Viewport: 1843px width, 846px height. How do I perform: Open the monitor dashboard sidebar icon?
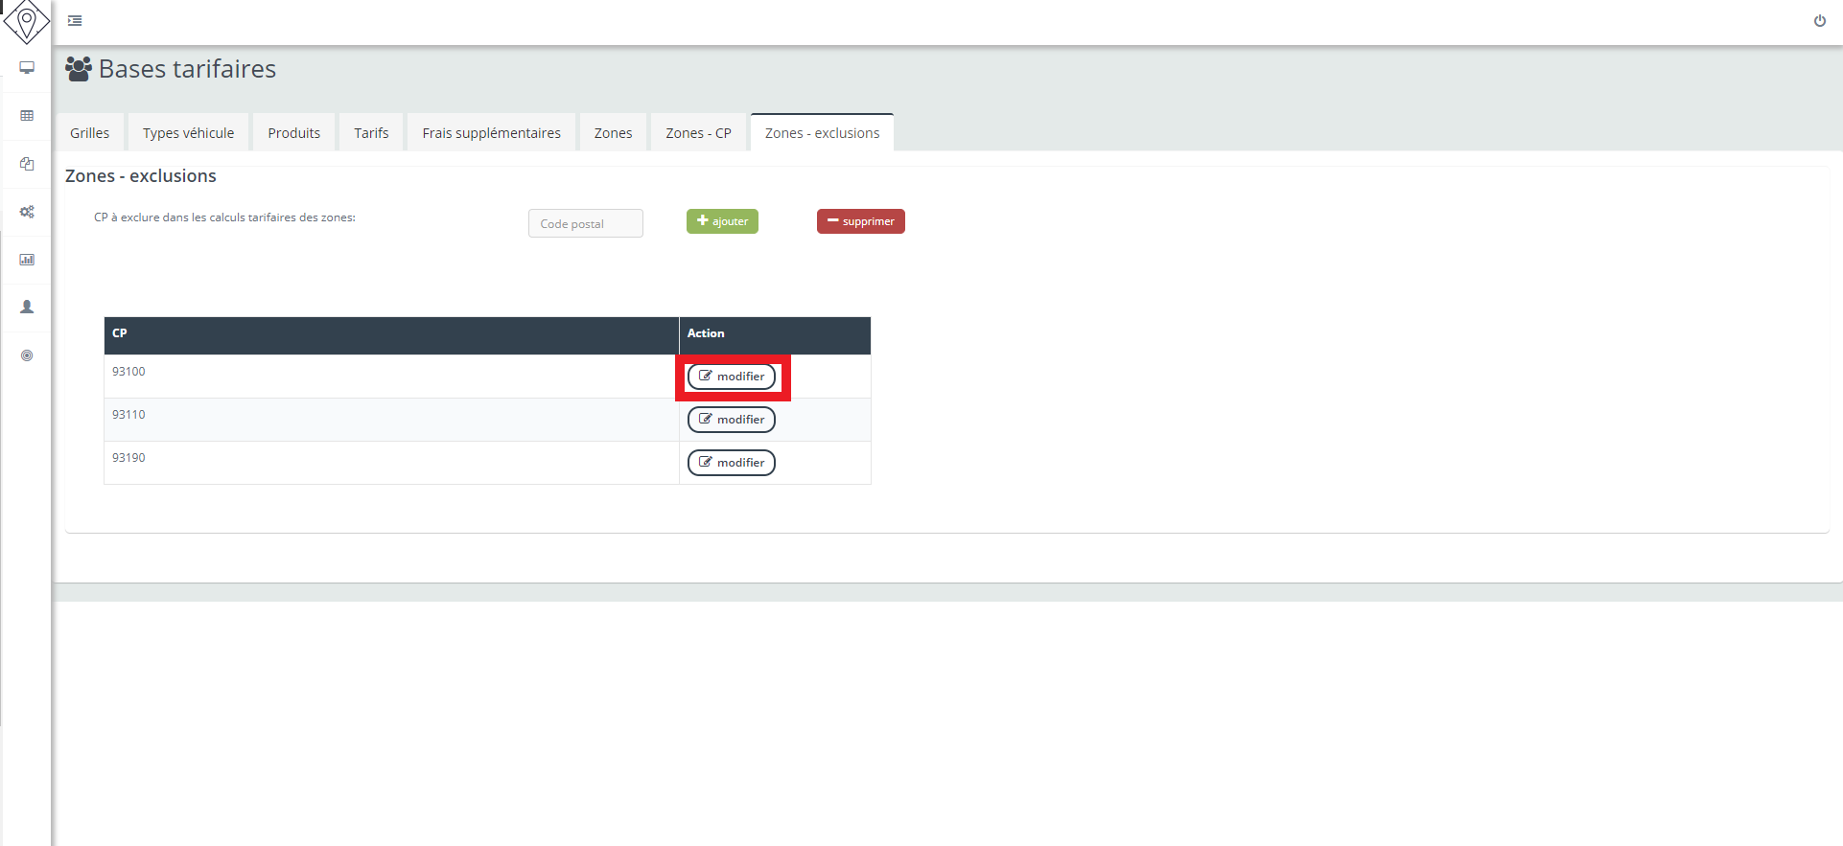[x=27, y=68]
